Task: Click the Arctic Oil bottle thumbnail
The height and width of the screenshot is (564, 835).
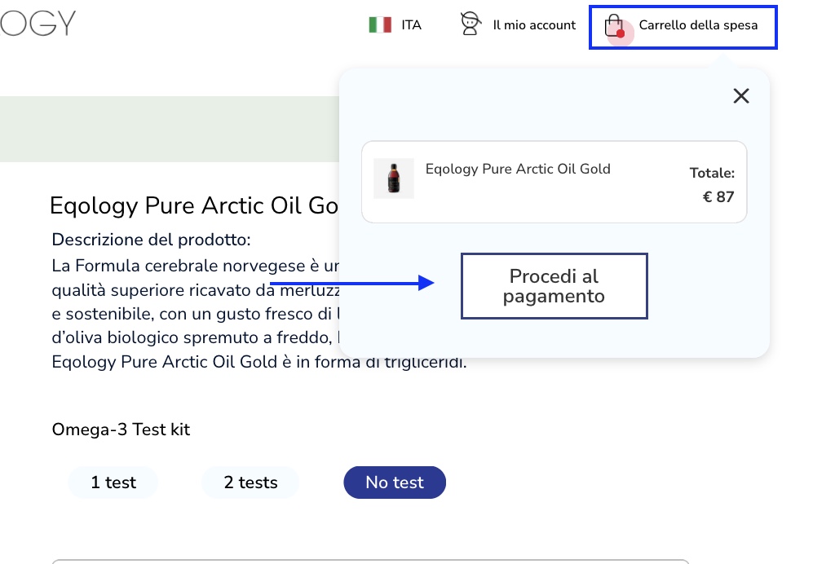Action: pos(394,178)
